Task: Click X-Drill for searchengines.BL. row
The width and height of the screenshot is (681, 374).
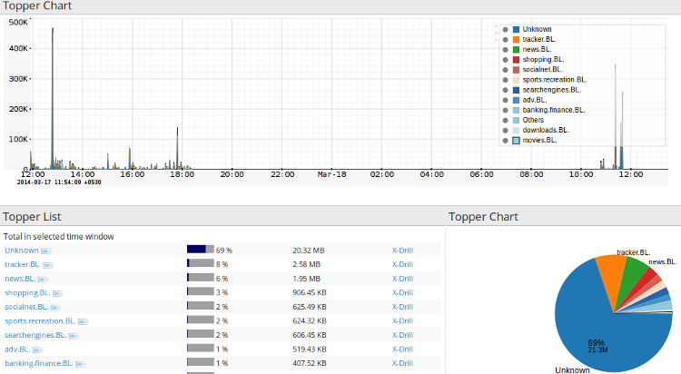Action: (x=402, y=335)
